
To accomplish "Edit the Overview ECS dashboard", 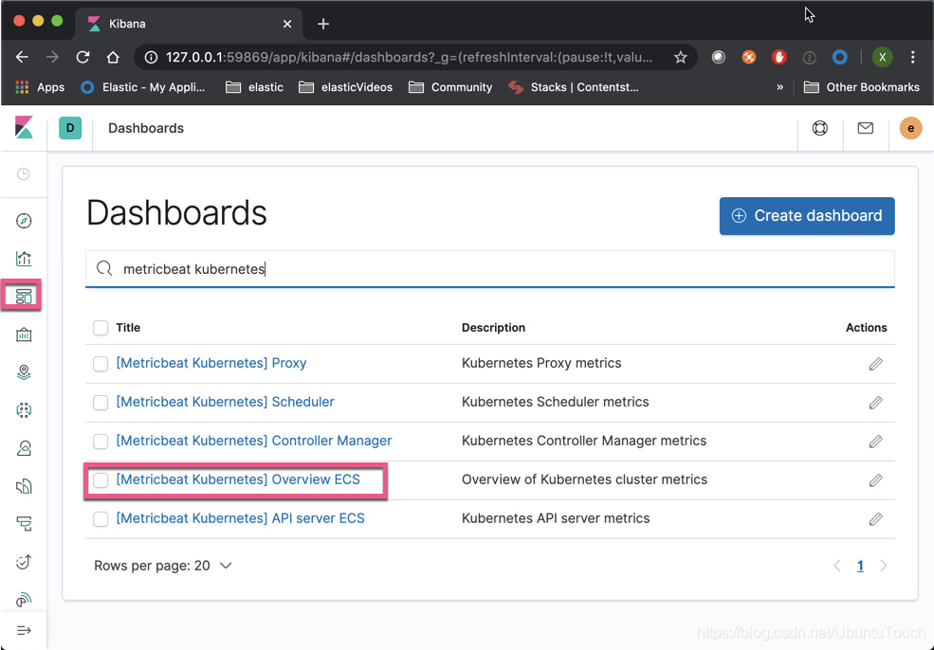I will (x=875, y=479).
